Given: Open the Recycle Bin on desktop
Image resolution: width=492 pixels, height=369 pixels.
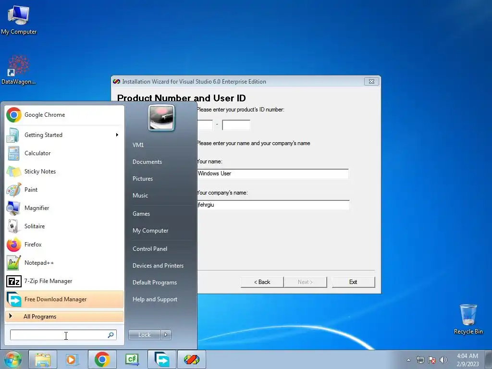Looking at the screenshot, I should (x=468, y=320).
